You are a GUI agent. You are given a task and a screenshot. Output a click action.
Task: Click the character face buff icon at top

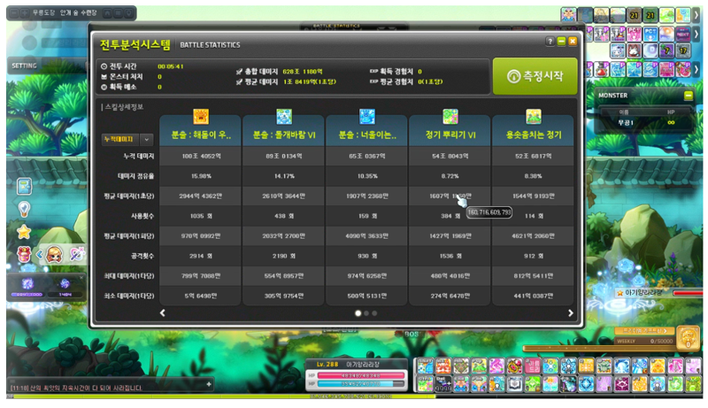(x=568, y=15)
